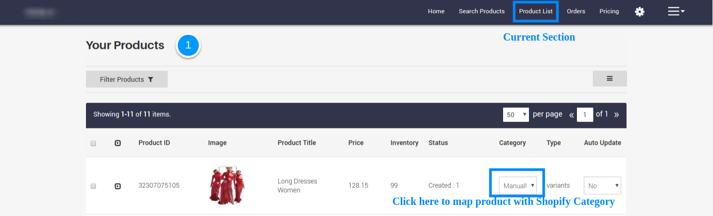Open the Auto Update dropdown showing No
The height and width of the screenshot is (216, 713).
602,185
